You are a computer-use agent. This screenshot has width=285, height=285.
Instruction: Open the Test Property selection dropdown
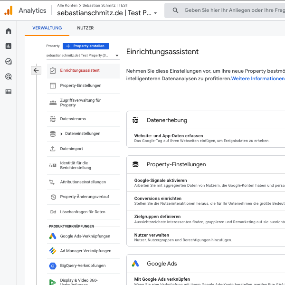pos(83,56)
